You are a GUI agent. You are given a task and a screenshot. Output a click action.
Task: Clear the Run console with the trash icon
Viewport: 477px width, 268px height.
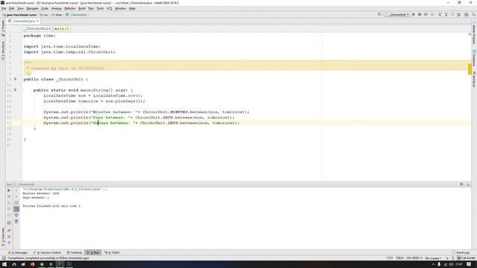click(x=16, y=222)
